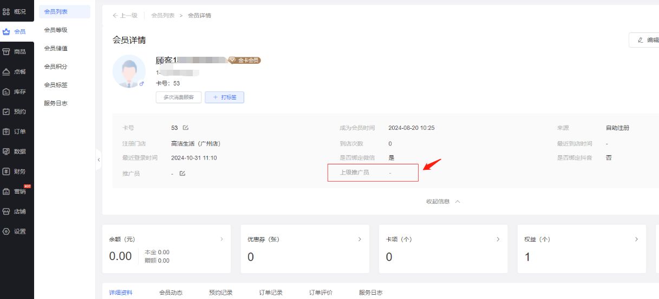Go to 会员等级 submenu item
The image size is (659, 299).
56,30
